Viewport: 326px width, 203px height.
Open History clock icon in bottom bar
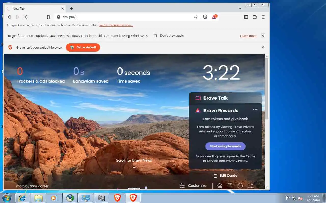[x=240, y=186]
